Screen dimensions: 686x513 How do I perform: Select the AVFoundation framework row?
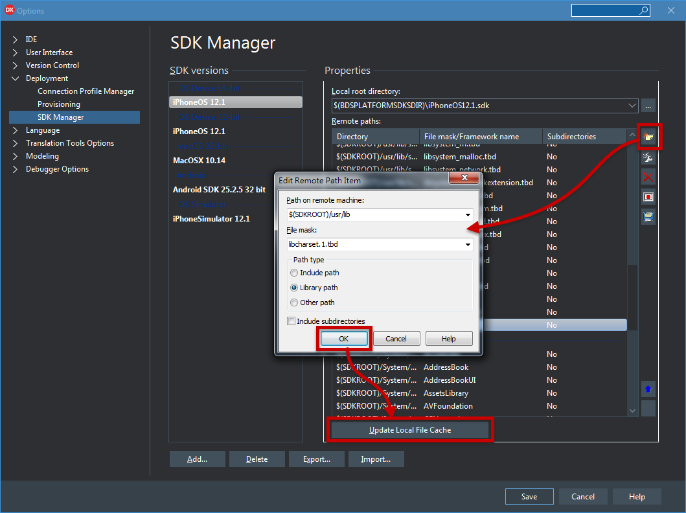point(479,406)
